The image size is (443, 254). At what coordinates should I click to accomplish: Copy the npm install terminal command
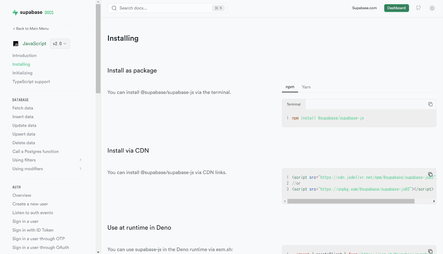(x=430, y=104)
